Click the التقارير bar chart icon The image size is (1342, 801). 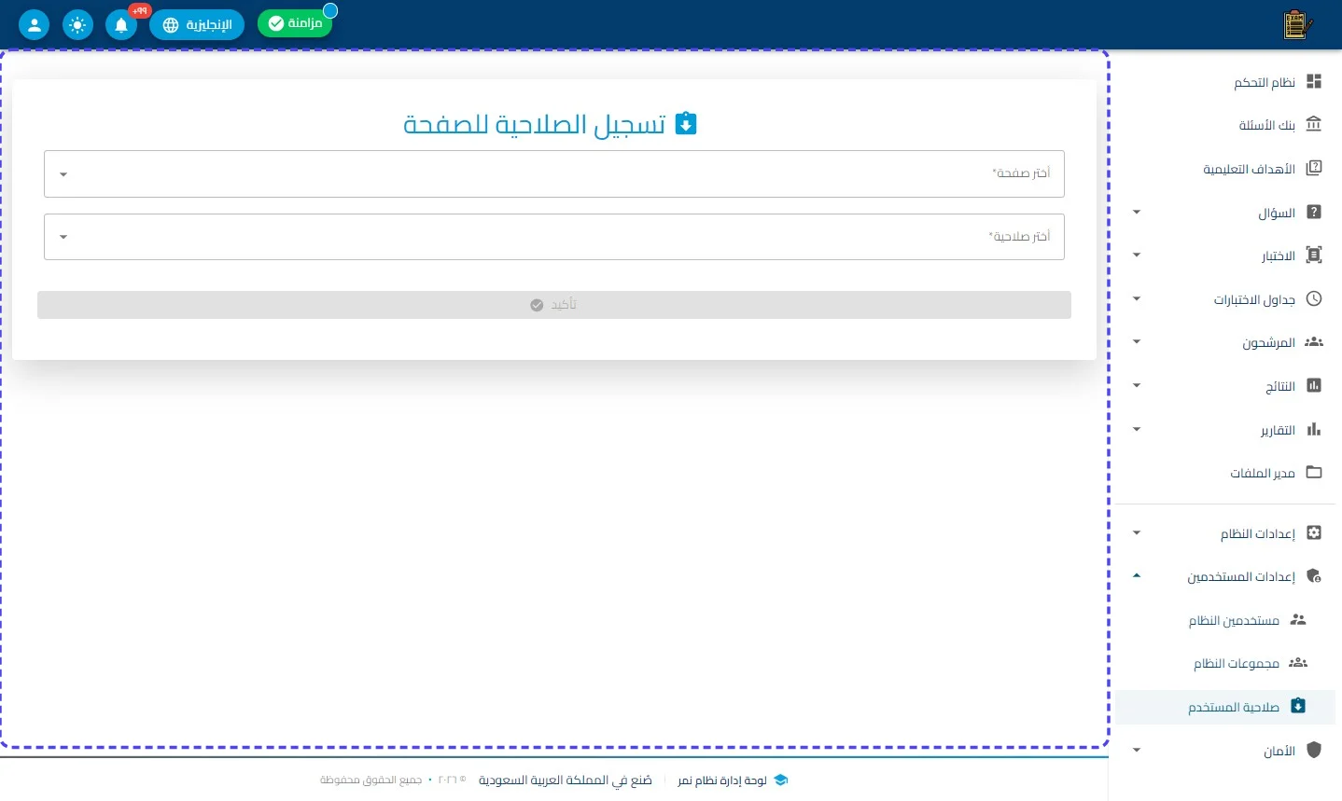coord(1314,429)
